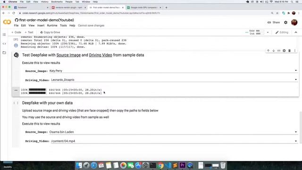Screen dimensions: 302x170
Task: Open Katy Perry Source_Image dropdown
Action: tap(174, 71)
